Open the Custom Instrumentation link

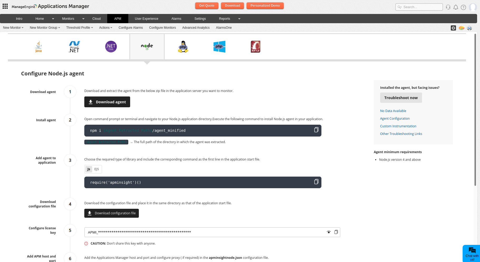398,126
